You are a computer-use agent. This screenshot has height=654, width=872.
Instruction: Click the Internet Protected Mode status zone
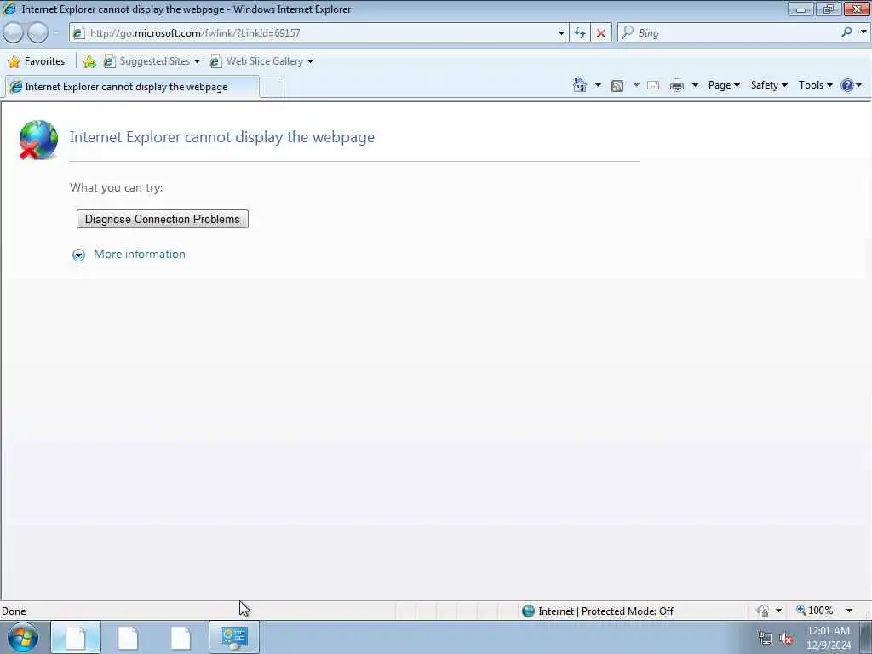coord(598,611)
